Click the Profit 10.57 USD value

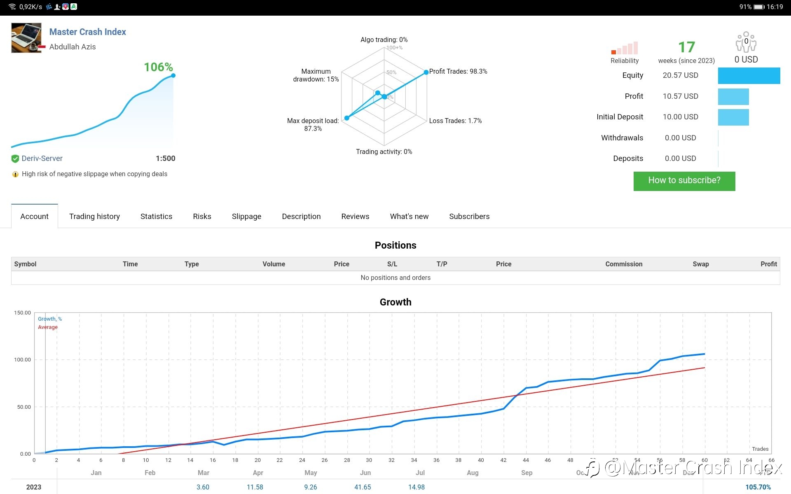point(680,96)
